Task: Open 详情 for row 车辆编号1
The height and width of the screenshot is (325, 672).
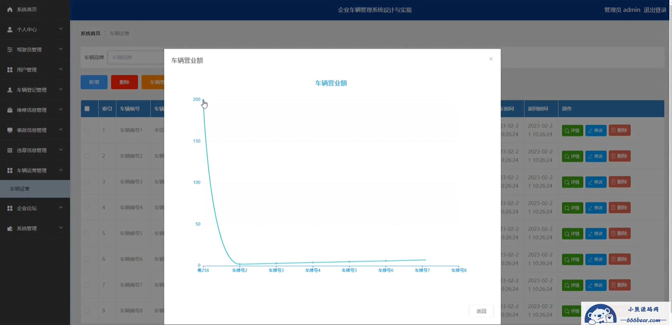Action: point(572,130)
